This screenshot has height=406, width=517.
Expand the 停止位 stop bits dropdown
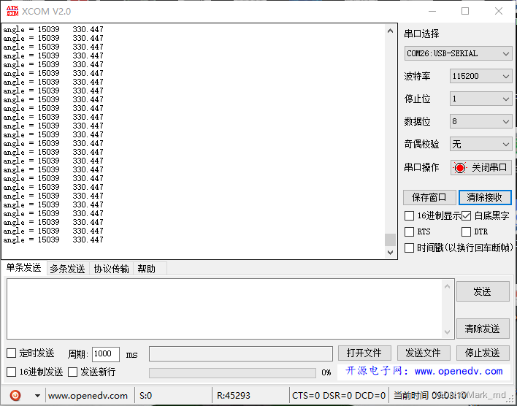coord(480,99)
